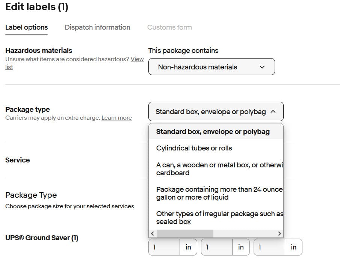Select Standard box, envelope or polybag option
Viewport: 340px width, 266px height.
[x=213, y=132]
